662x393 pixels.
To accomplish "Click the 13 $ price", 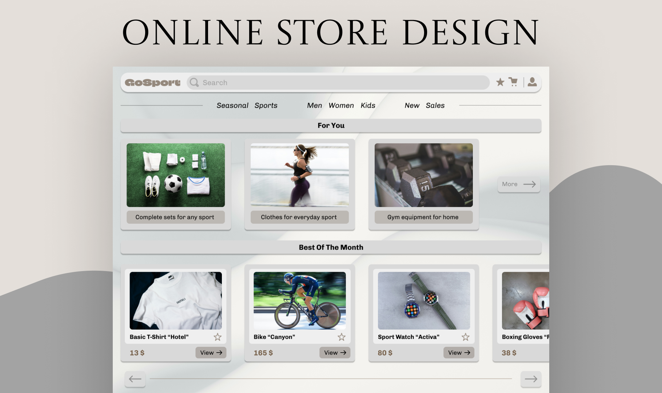I will (137, 353).
